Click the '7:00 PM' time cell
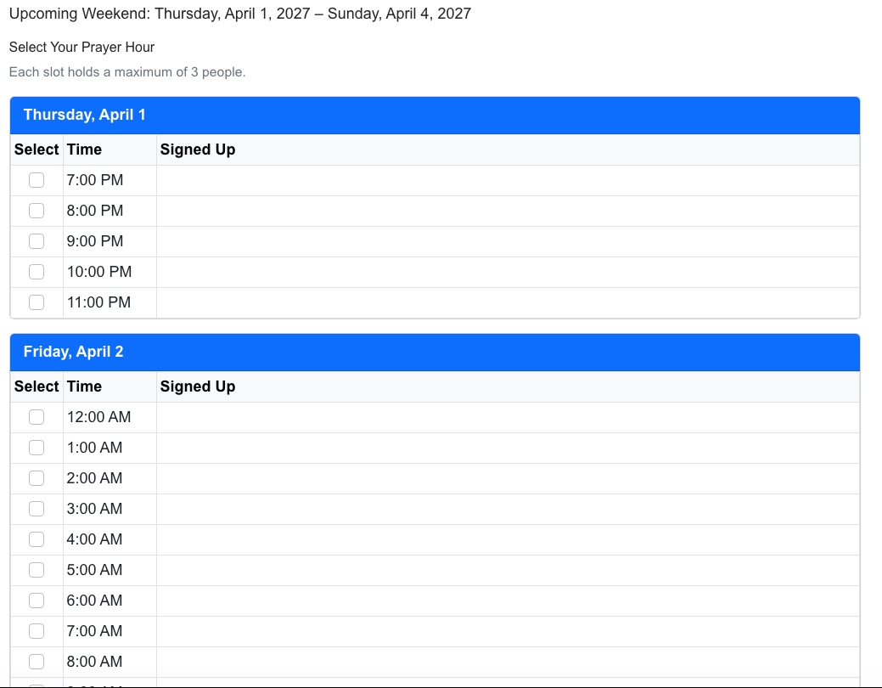Image resolution: width=882 pixels, height=688 pixels. 110,180
